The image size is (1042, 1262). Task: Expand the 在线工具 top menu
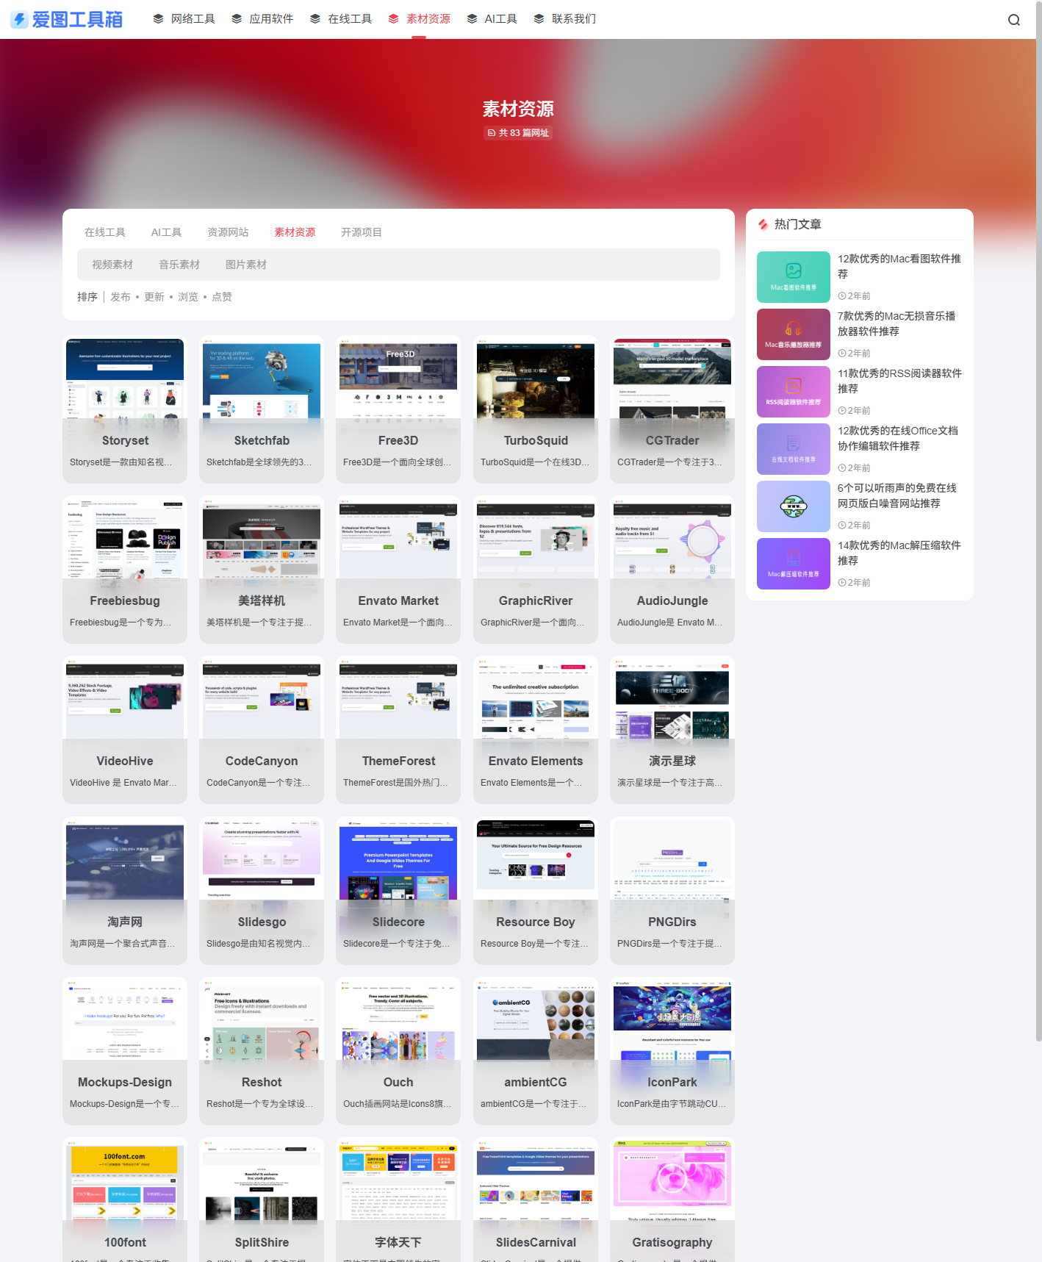click(x=341, y=19)
